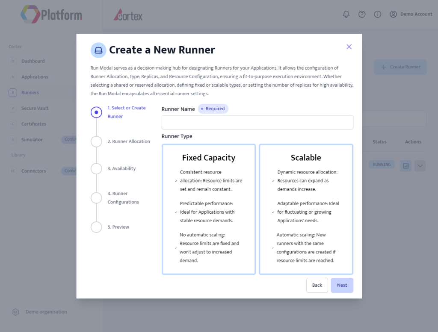Click the Create Runner button

[400, 67]
